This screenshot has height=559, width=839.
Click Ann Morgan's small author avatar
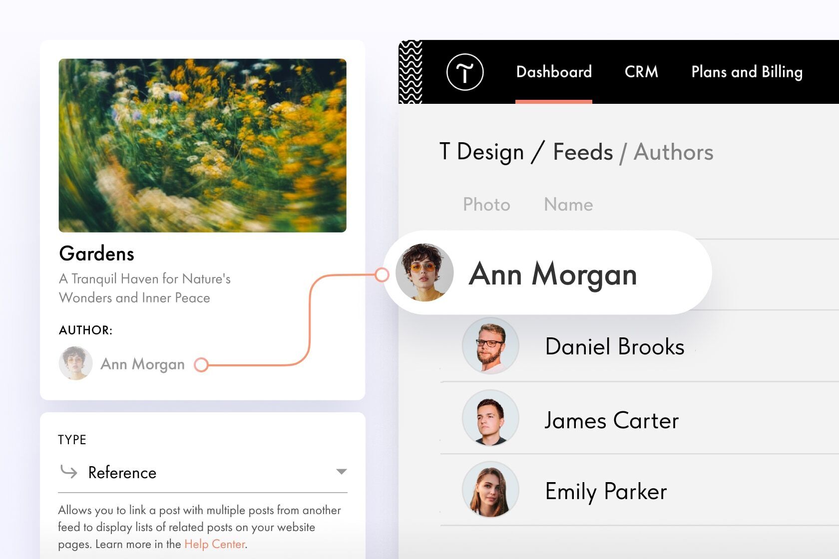coord(75,363)
